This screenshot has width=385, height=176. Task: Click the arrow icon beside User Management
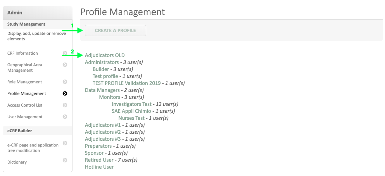coord(65,117)
